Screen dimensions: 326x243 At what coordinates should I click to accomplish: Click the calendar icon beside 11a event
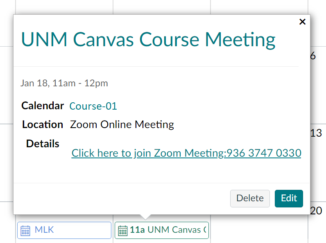pos(123,231)
